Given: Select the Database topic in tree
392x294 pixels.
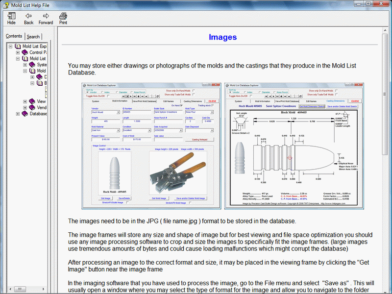Looking at the screenshot, I should 38,114.
